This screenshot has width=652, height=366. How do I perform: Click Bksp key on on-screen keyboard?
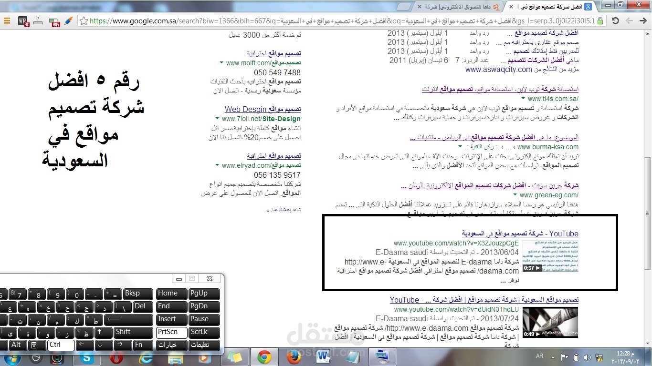(x=138, y=294)
